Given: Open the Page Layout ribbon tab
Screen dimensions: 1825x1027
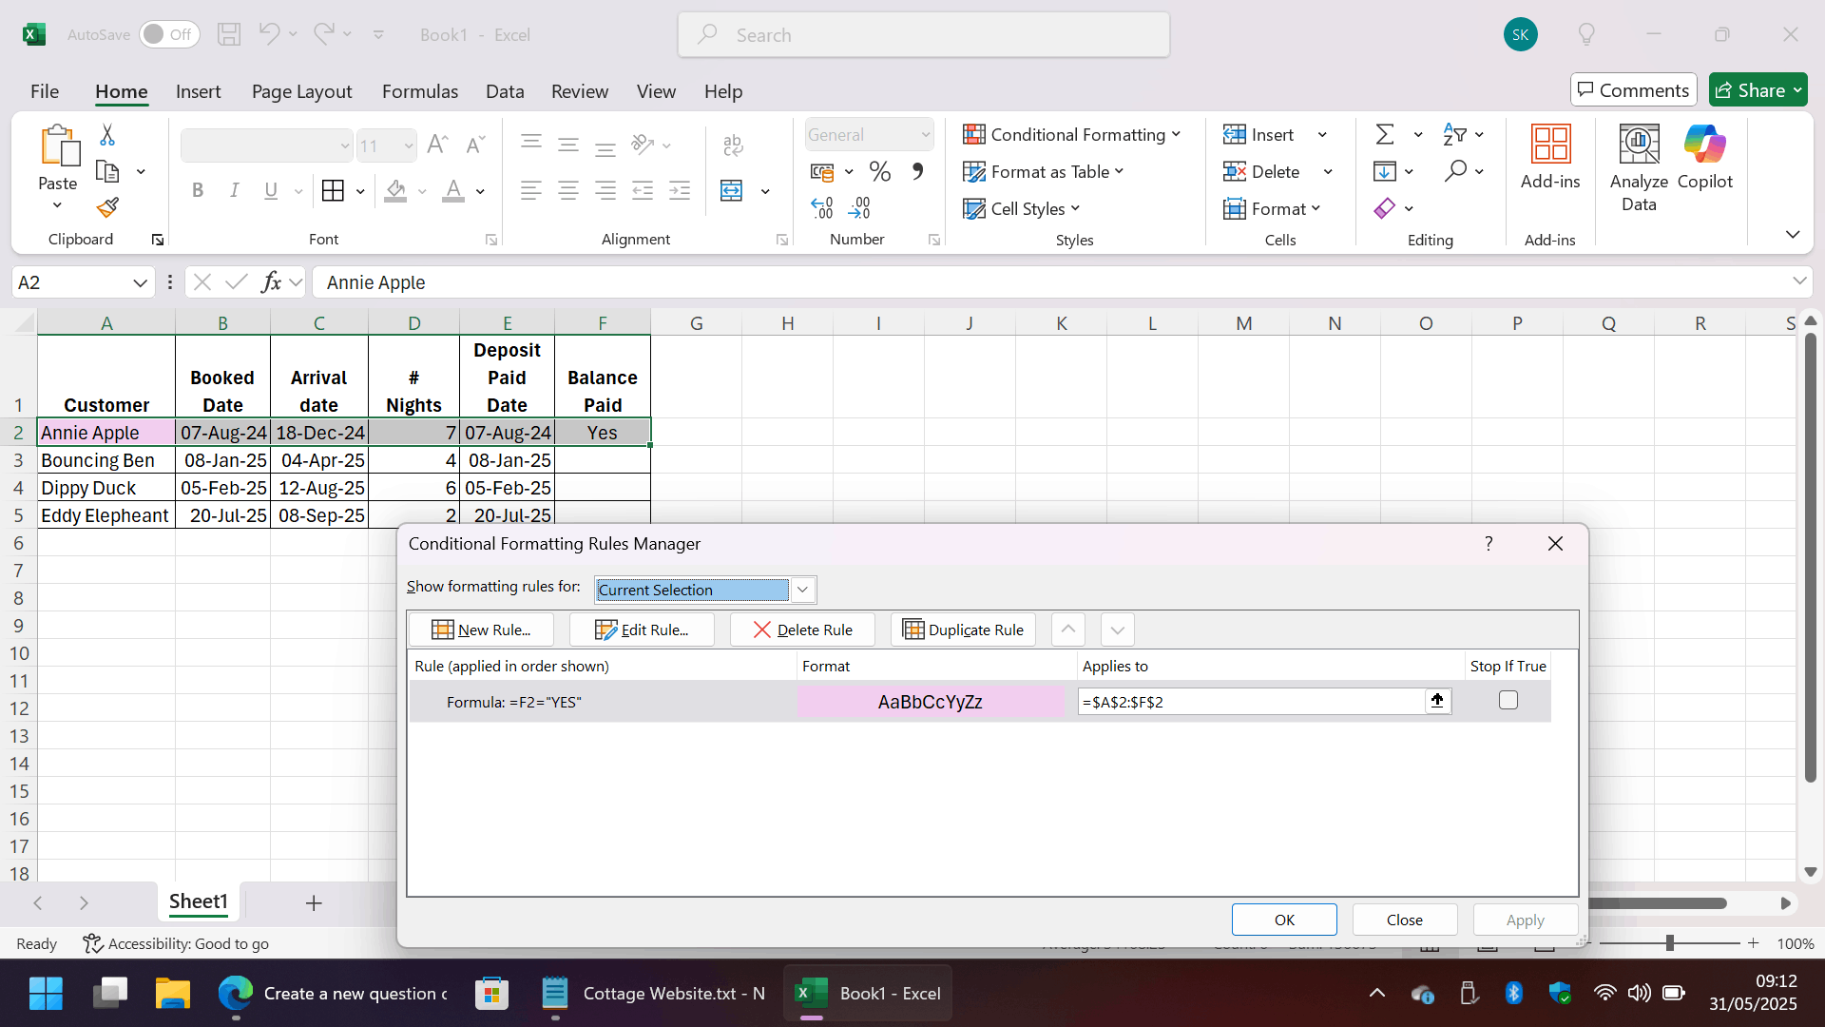Looking at the screenshot, I should 301,91.
